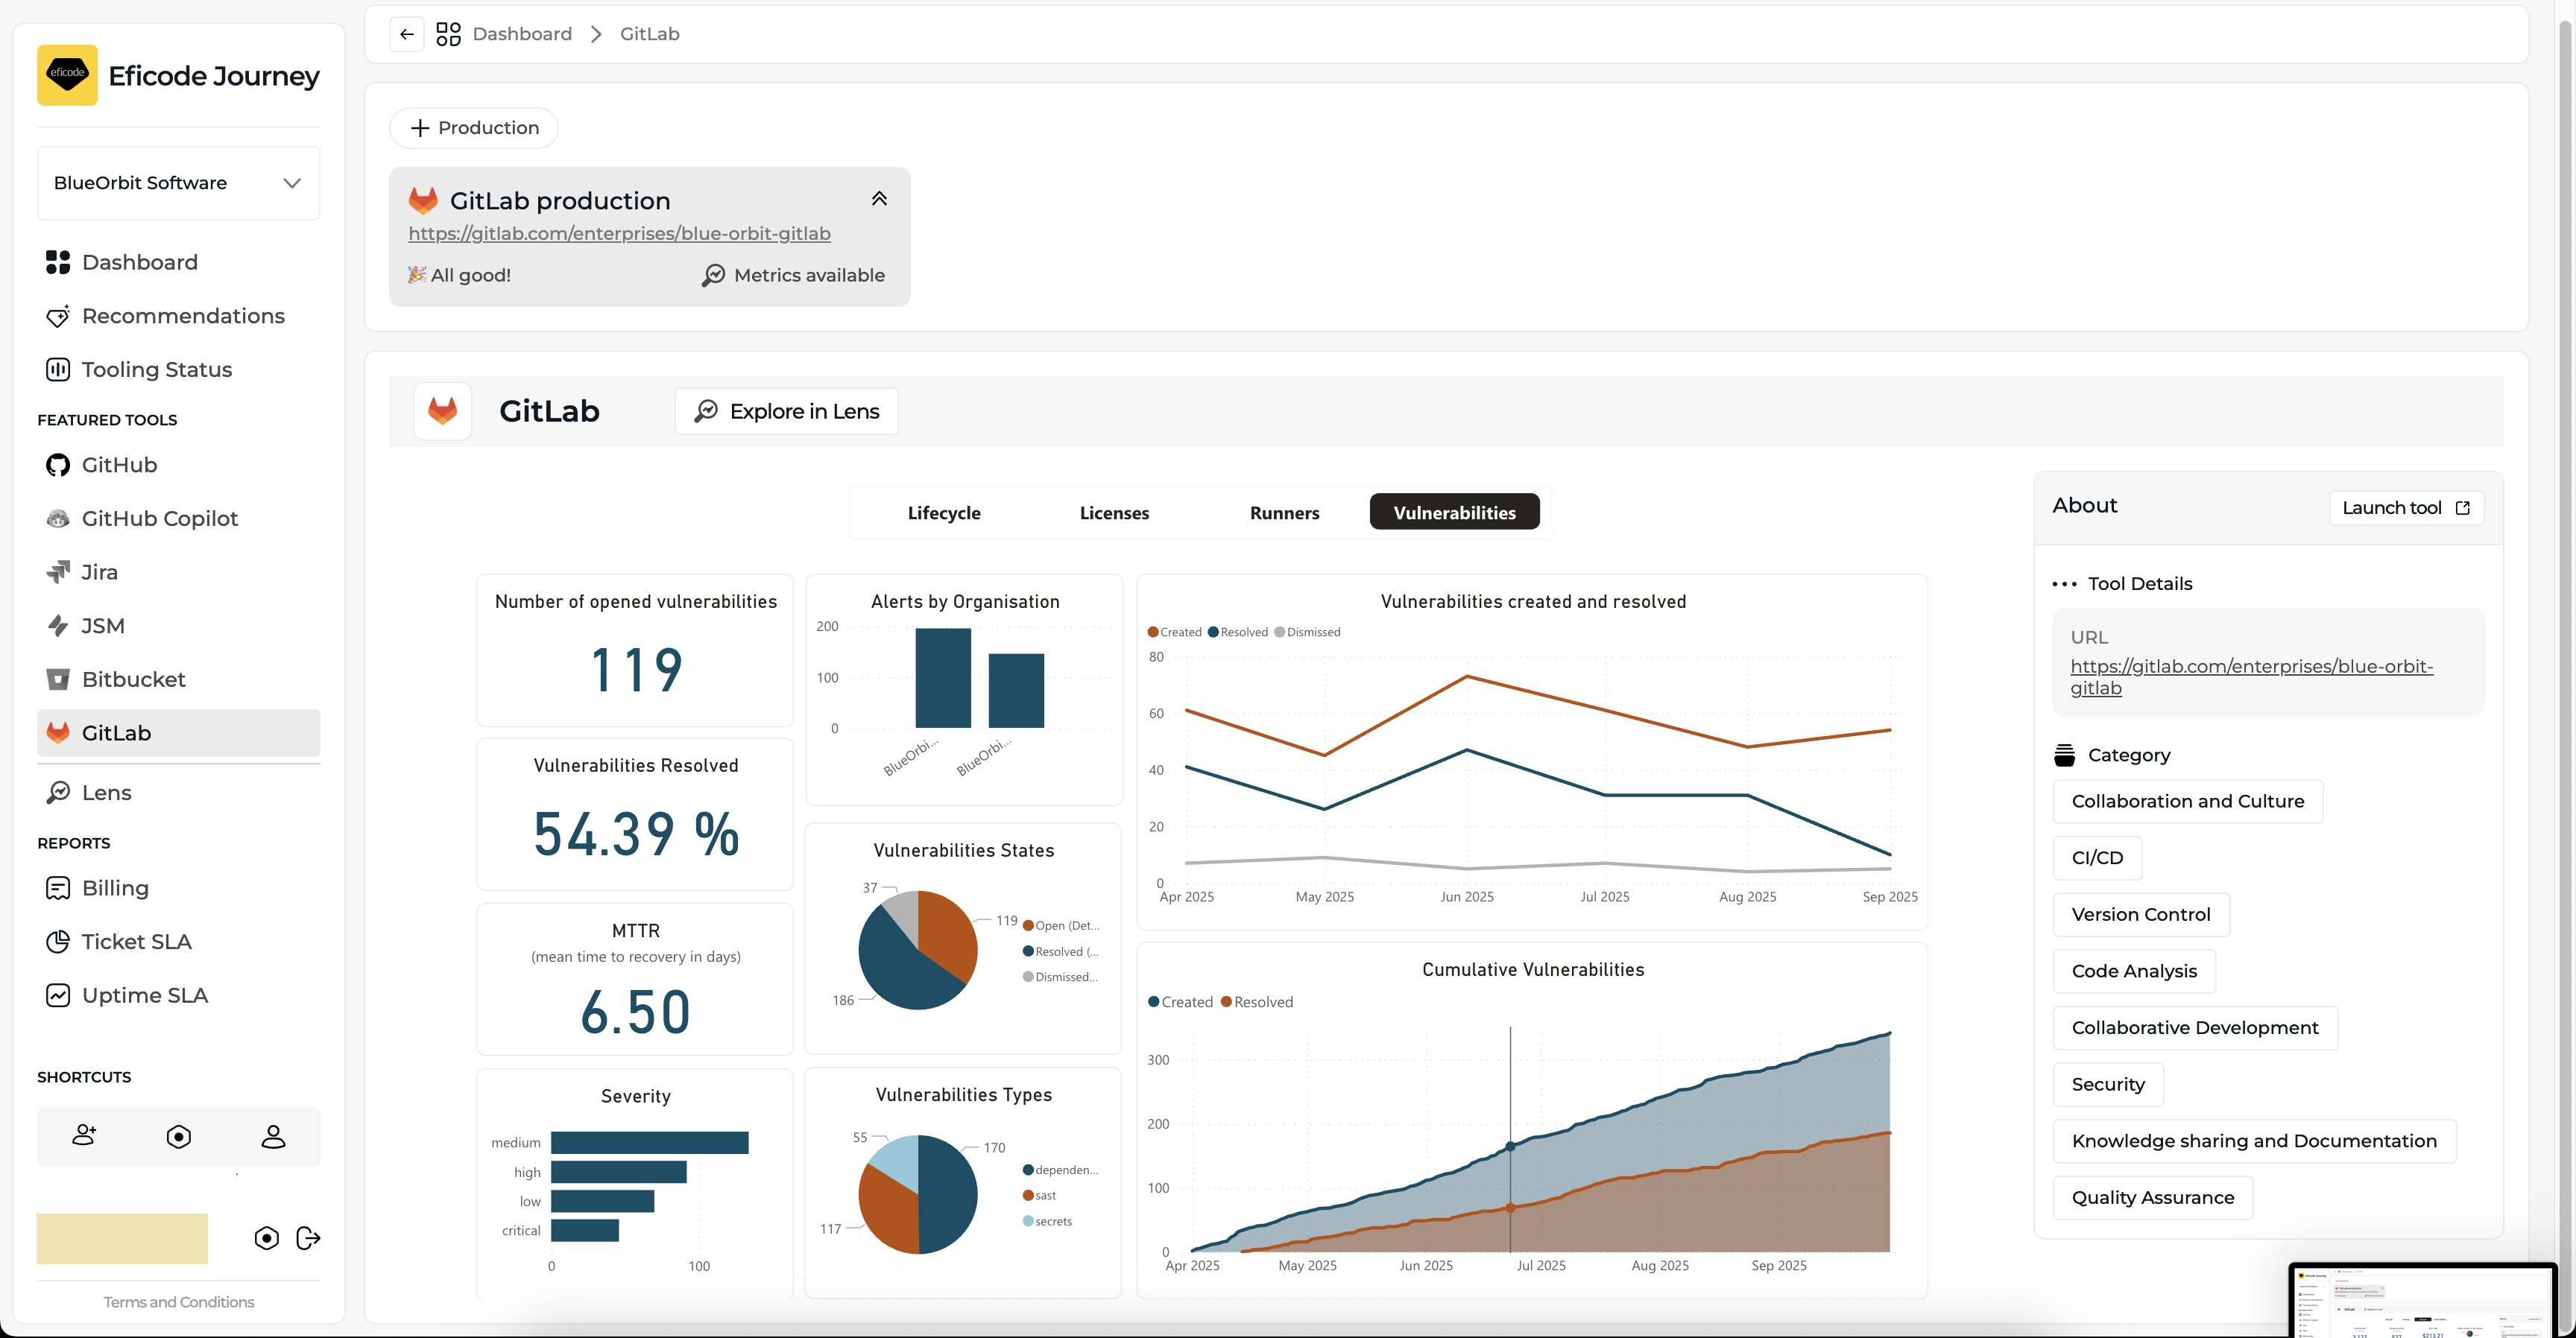Click the Explore in Lens button
Viewport: 2576px width, 1338px height.
pos(786,412)
